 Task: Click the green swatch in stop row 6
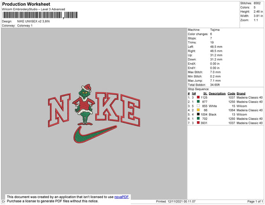click(x=198, y=118)
